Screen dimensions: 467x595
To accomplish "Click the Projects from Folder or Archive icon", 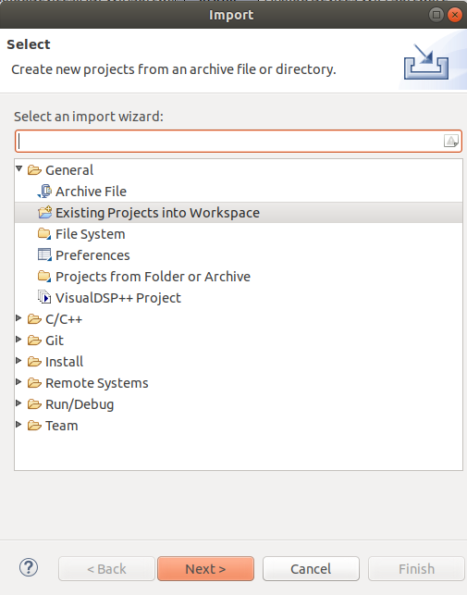I will pos(44,276).
